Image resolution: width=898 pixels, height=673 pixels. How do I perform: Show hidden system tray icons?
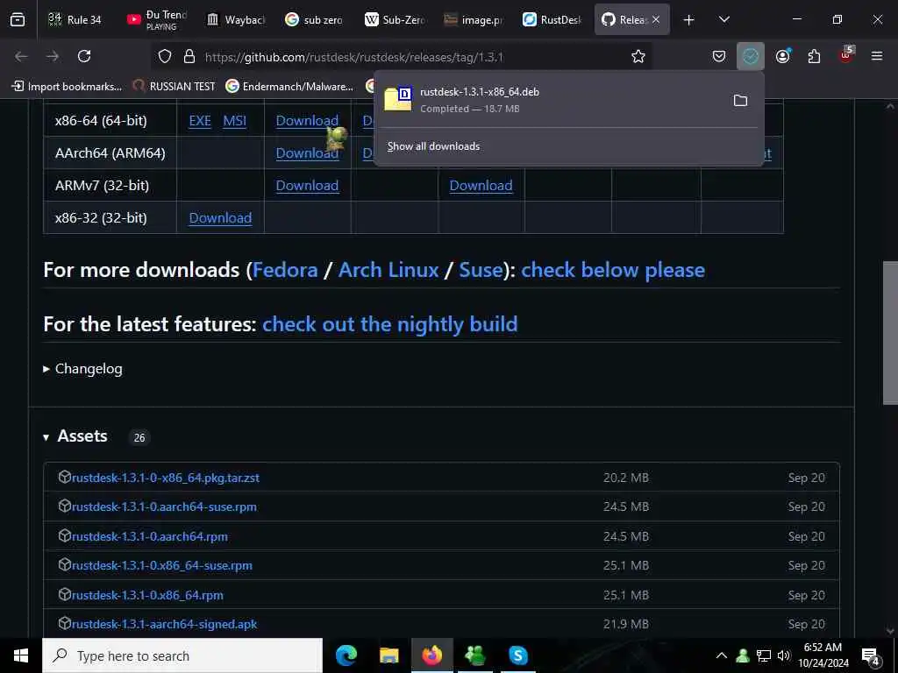coord(722,655)
